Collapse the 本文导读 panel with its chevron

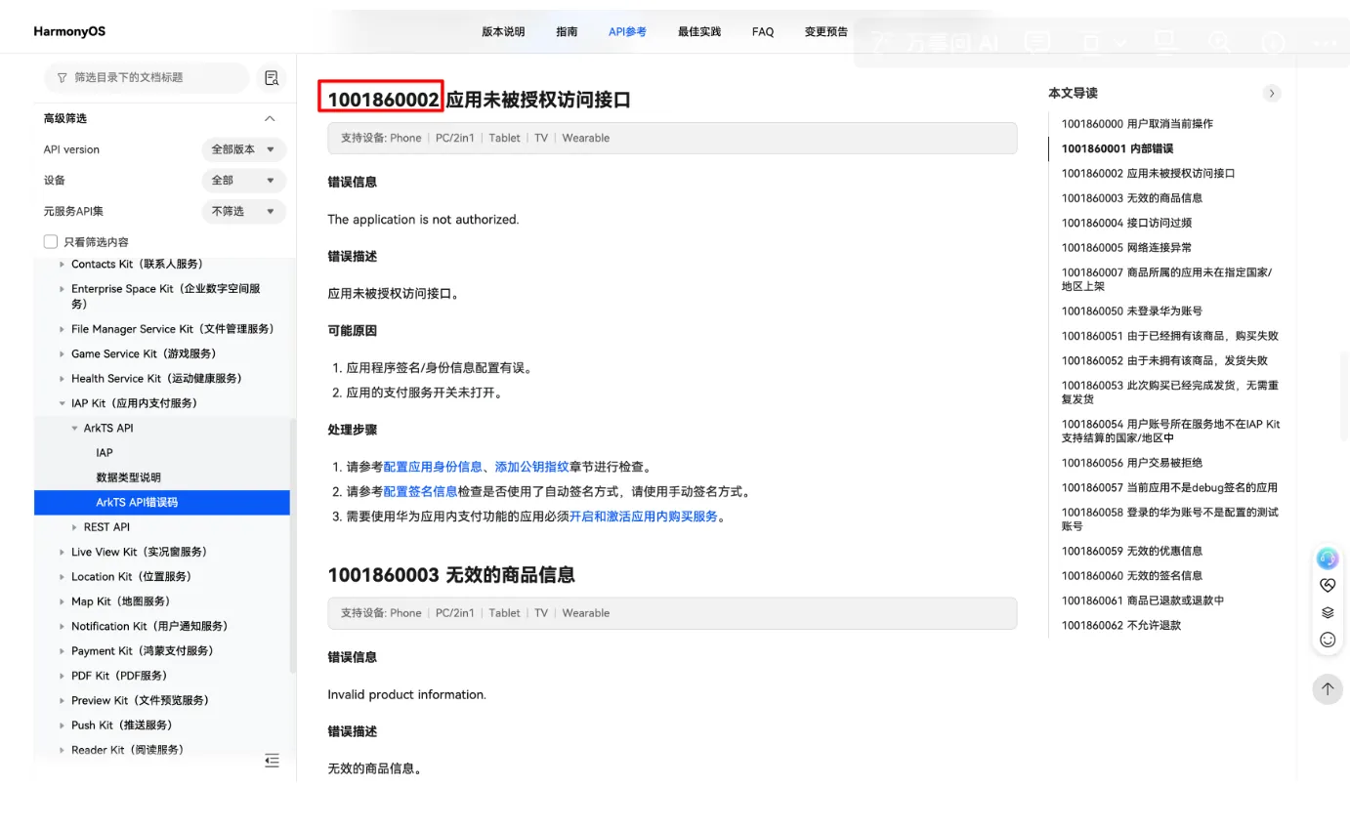point(1271,94)
